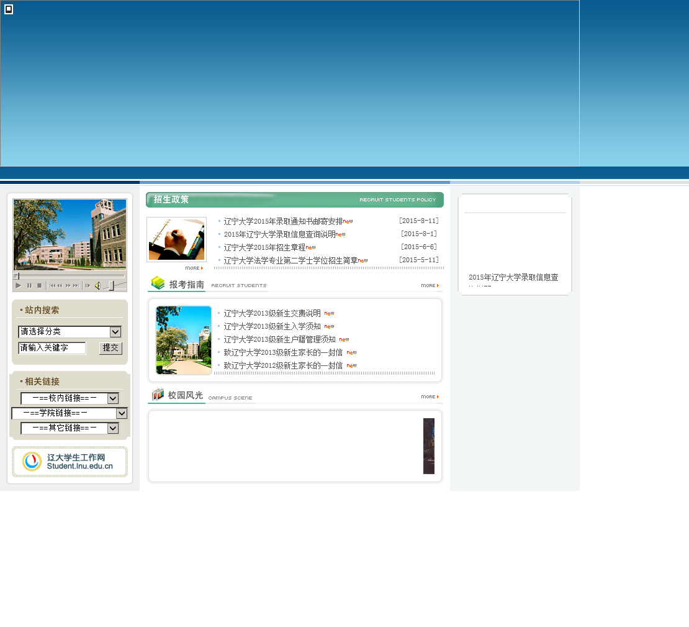The width and height of the screenshot is (689, 627).
Task: Open 致辽宁大学2012级新生家长的一封信 link
Action: point(283,365)
